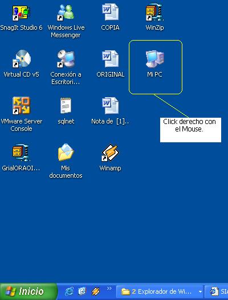The width and height of the screenshot is (228, 300).
Task: Expand the Explorador group dropdown arrow
Action: click(200, 292)
